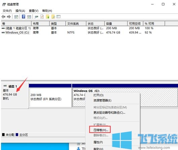
Task: Sort list by 文件系统 column header
Action: [76, 24]
